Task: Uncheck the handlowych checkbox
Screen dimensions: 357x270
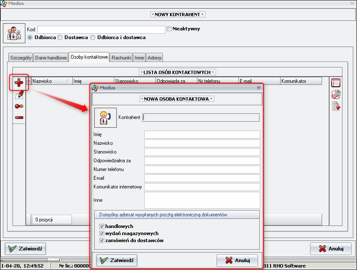Action: click(102, 226)
